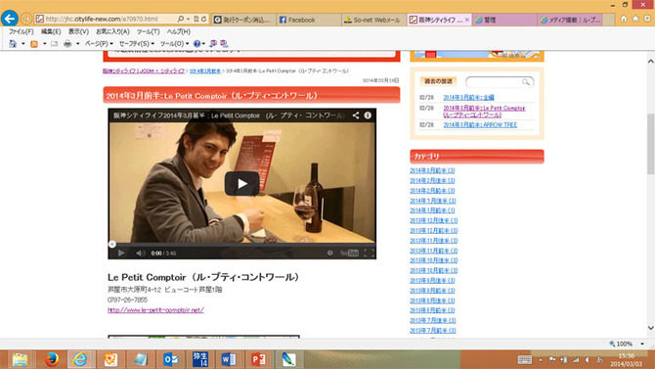Open Outlook from taskbar

[170, 359]
